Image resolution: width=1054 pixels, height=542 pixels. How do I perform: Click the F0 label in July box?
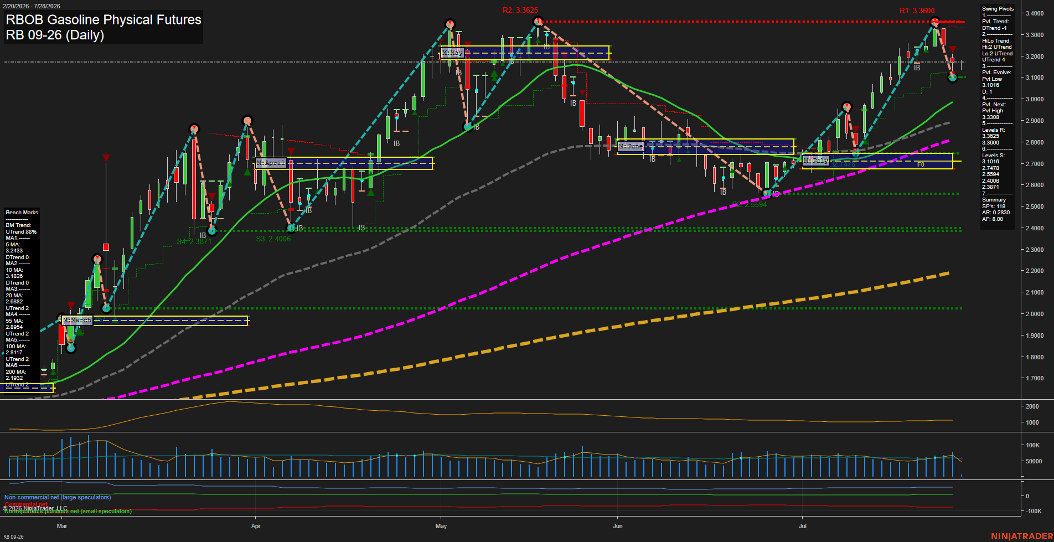point(921,165)
